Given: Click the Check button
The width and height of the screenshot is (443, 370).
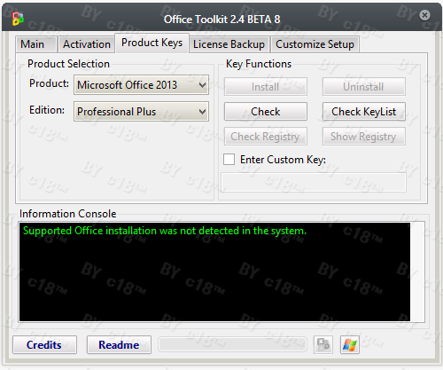Looking at the screenshot, I should (266, 112).
